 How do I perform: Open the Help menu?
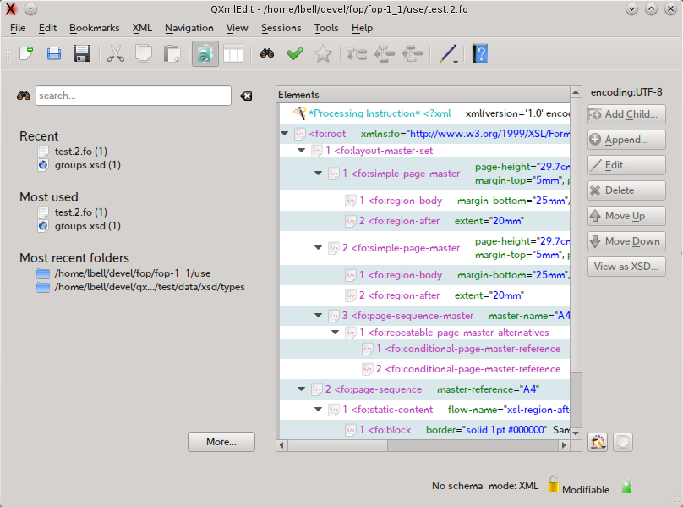(x=362, y=28)
